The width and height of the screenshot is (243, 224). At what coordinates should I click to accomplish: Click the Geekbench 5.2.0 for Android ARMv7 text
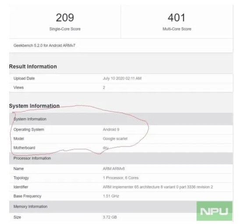pos(45,45)
